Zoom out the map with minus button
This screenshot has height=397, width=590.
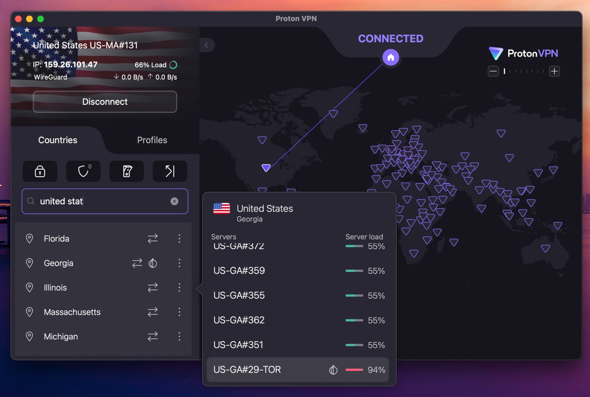pos(493,71)
